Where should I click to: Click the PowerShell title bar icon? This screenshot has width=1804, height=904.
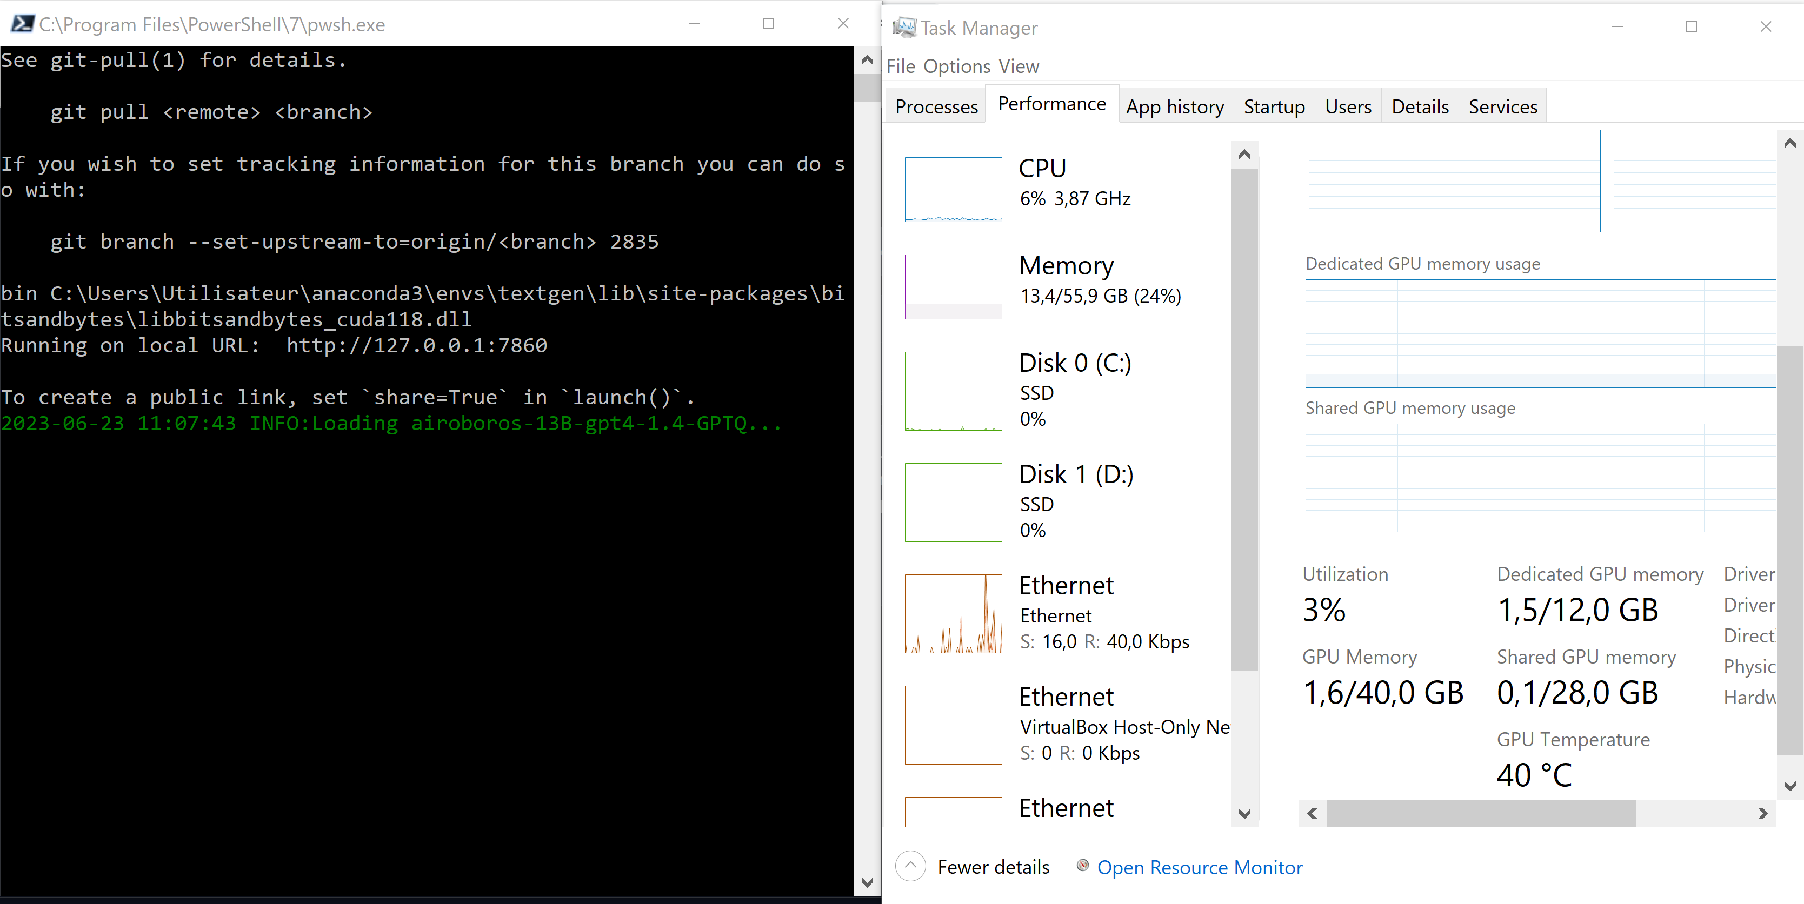pos(22,24)
